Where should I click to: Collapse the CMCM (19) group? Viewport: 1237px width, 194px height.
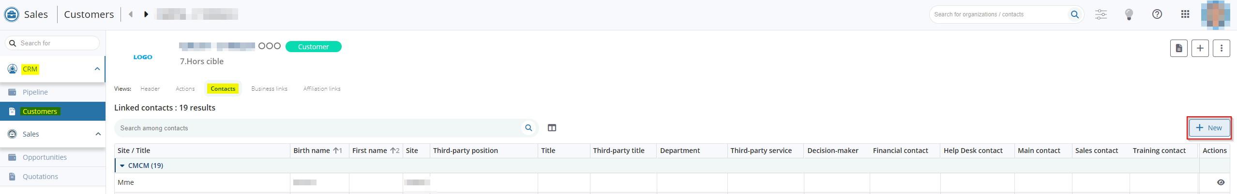click(x=122, y=166)
